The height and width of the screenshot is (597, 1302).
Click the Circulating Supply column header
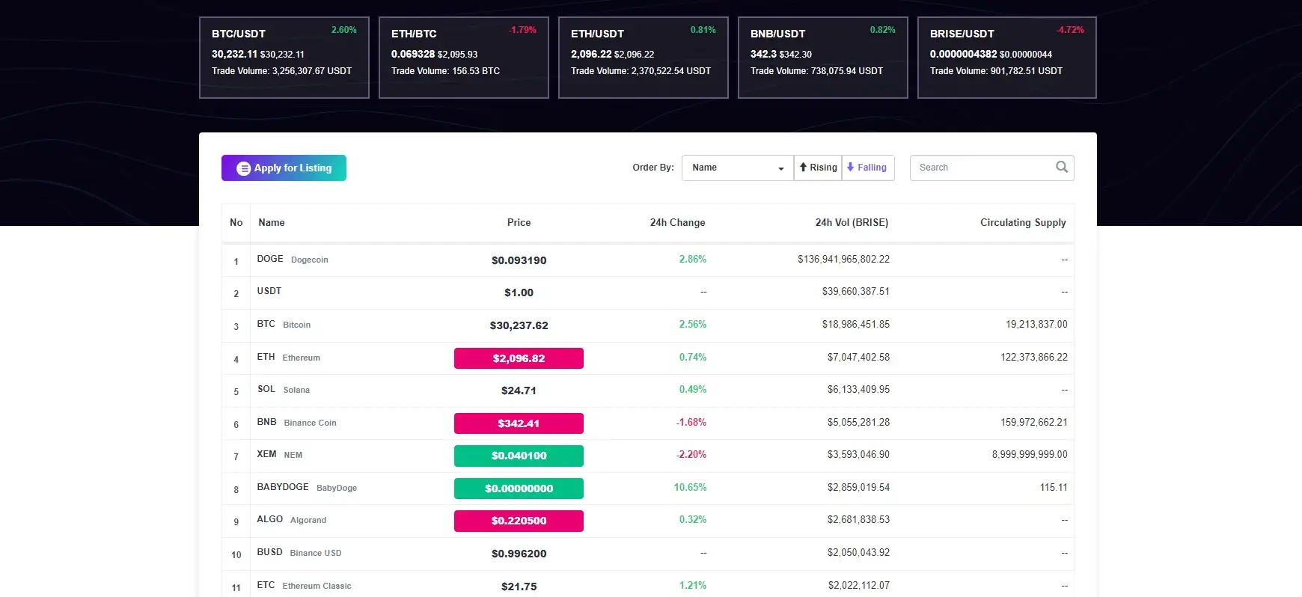point(1022,223)
